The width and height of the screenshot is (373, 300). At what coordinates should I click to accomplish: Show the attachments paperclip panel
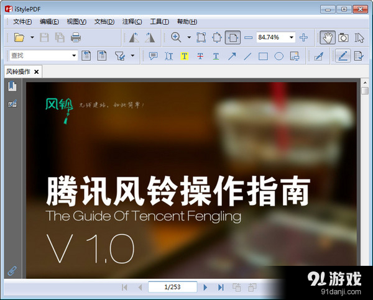(12, 271)
